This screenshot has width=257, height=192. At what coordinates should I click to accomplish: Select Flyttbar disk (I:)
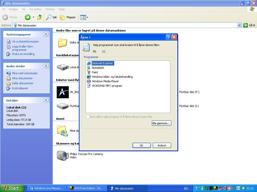tap(189, 106)
